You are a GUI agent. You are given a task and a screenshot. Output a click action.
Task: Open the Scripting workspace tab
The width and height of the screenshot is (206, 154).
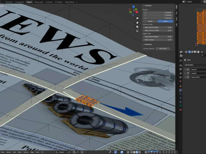[49, 2]
